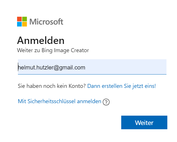
Task: Click the 'Anmelden' heading
Action: (41, 41)
